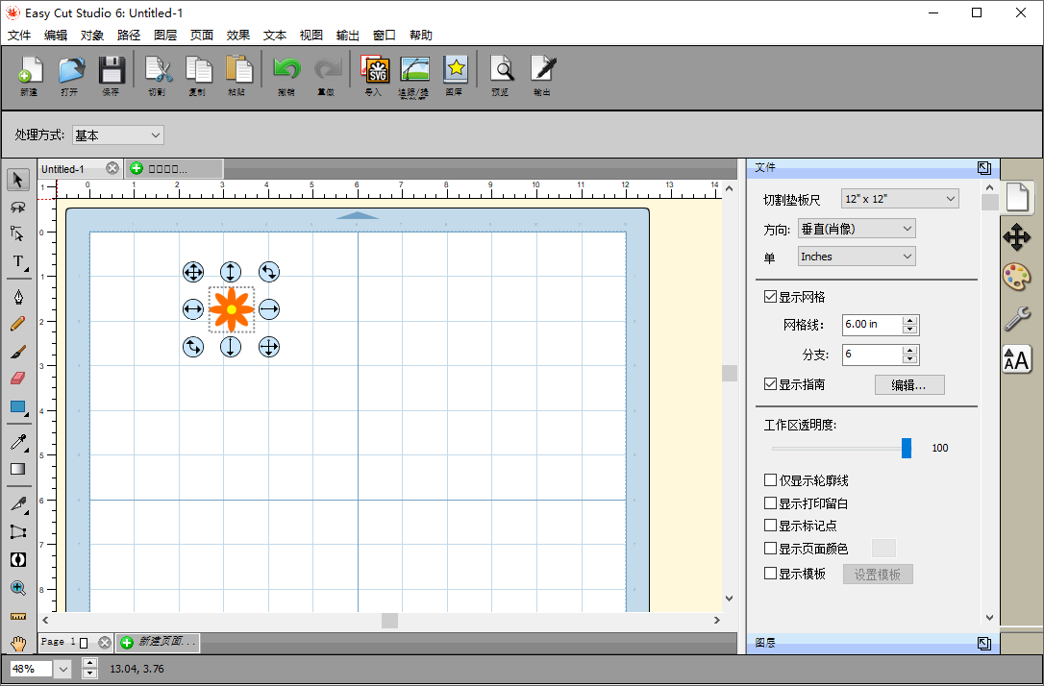Open the 方向 orientation dropdown
Screen dimensions: 1044x686
click(x=857, y=229)
